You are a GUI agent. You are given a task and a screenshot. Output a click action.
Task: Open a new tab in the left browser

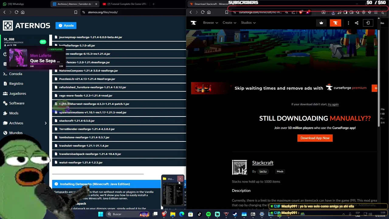click(x=153, y=4)
